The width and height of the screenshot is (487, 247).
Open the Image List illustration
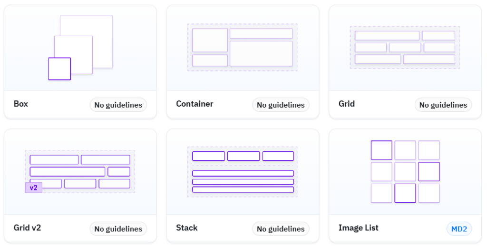click(405, 172)
